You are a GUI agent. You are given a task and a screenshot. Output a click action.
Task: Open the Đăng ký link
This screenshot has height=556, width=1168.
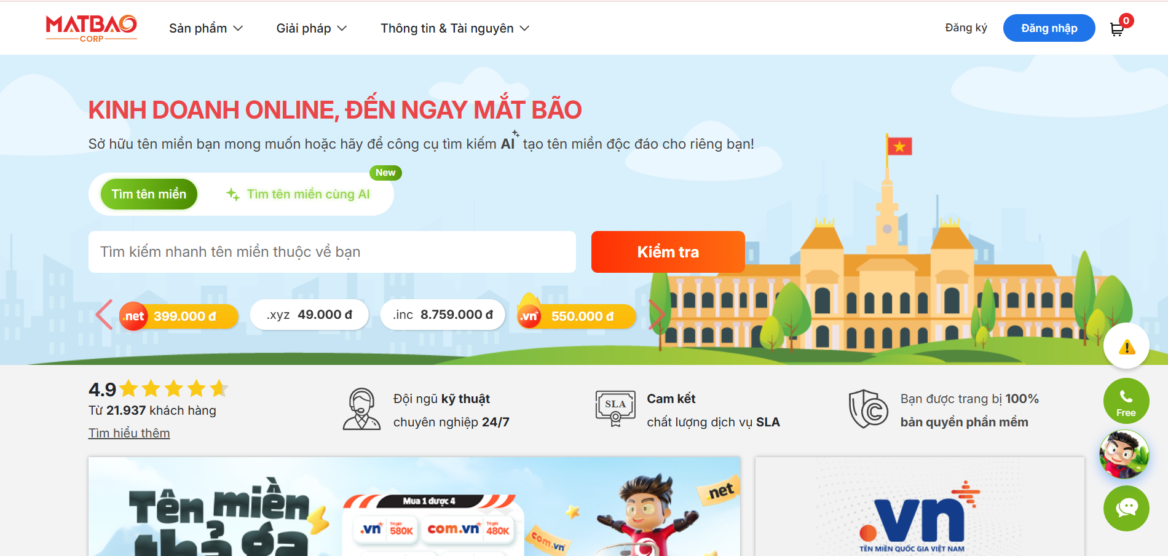966,28
